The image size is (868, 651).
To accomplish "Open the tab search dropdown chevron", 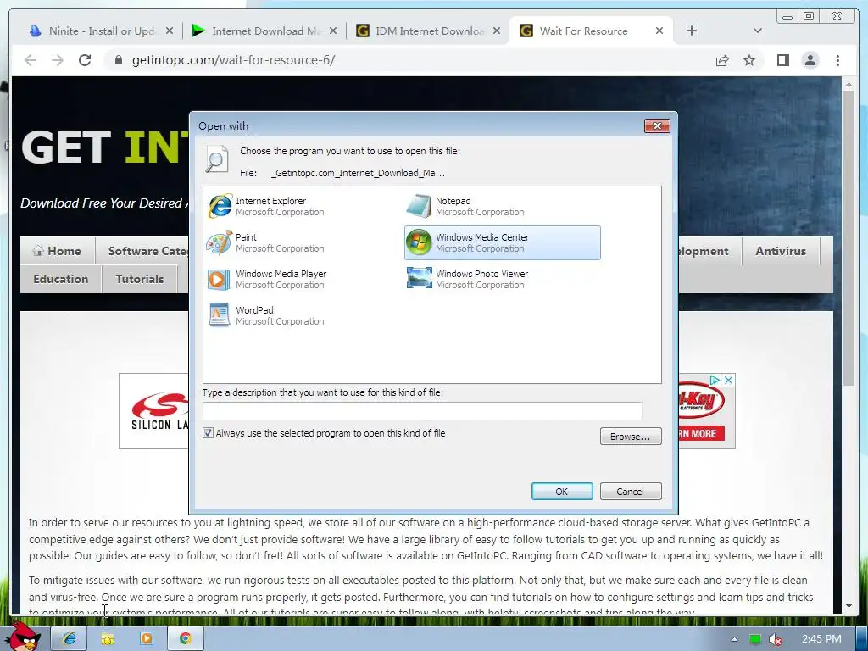I will pos(758,31).
